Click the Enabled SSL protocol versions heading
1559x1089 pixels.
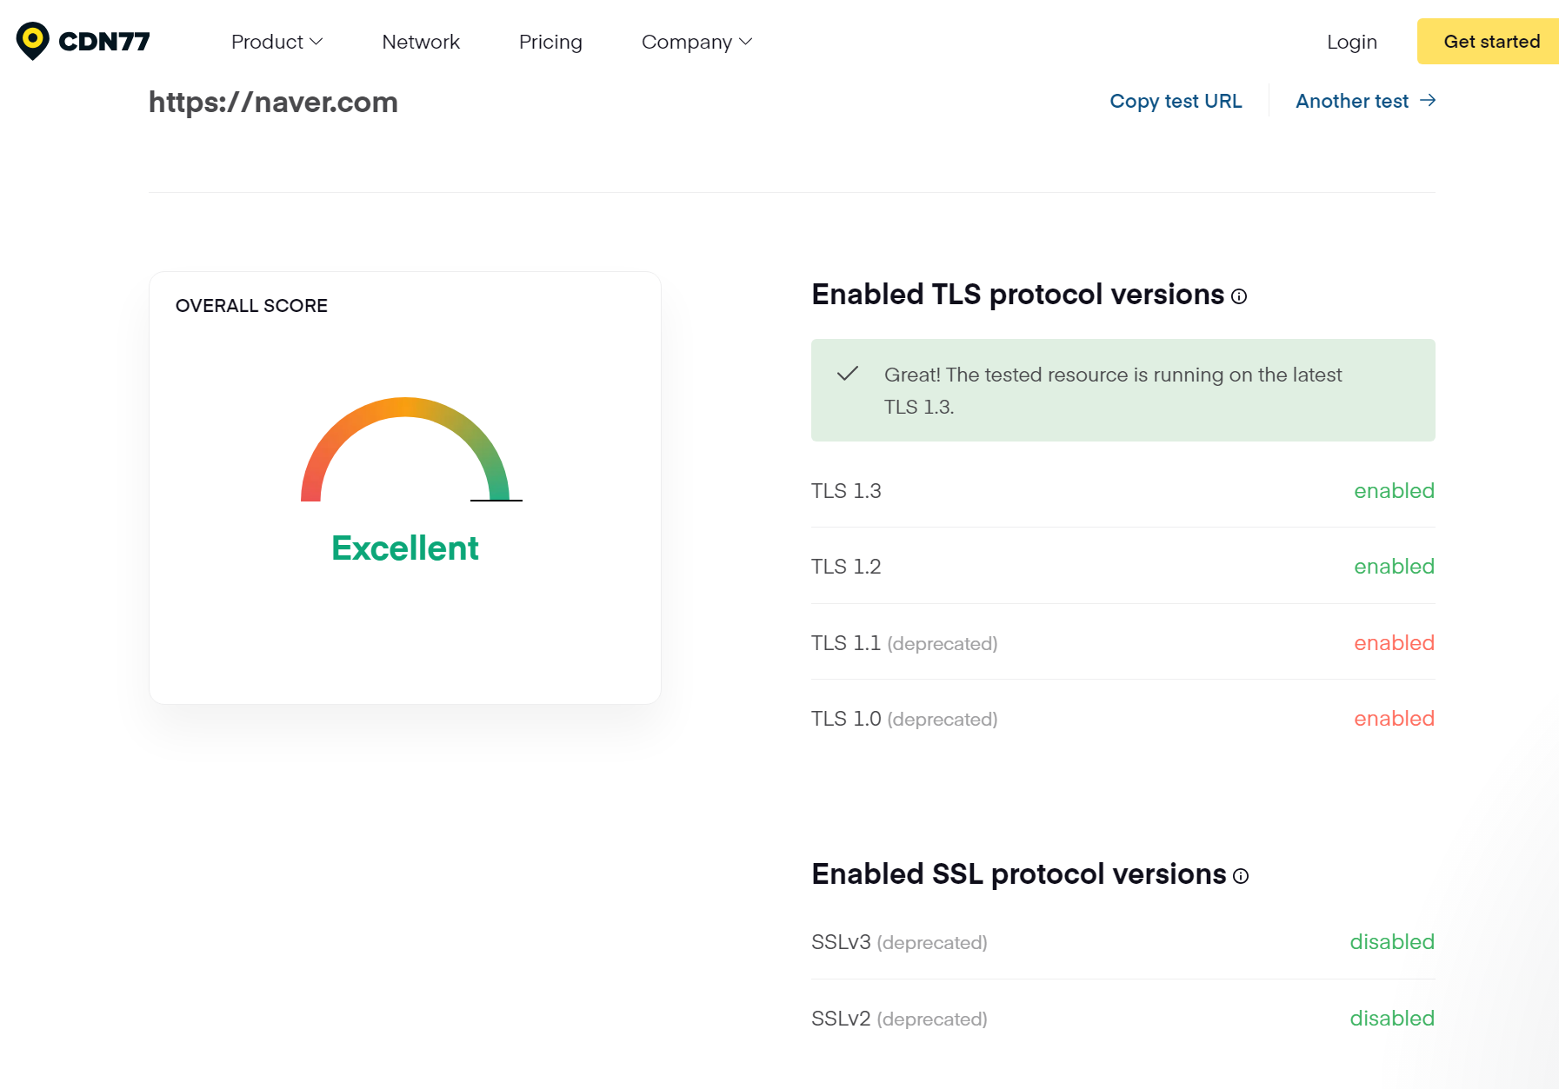(x=1018, y=874)
